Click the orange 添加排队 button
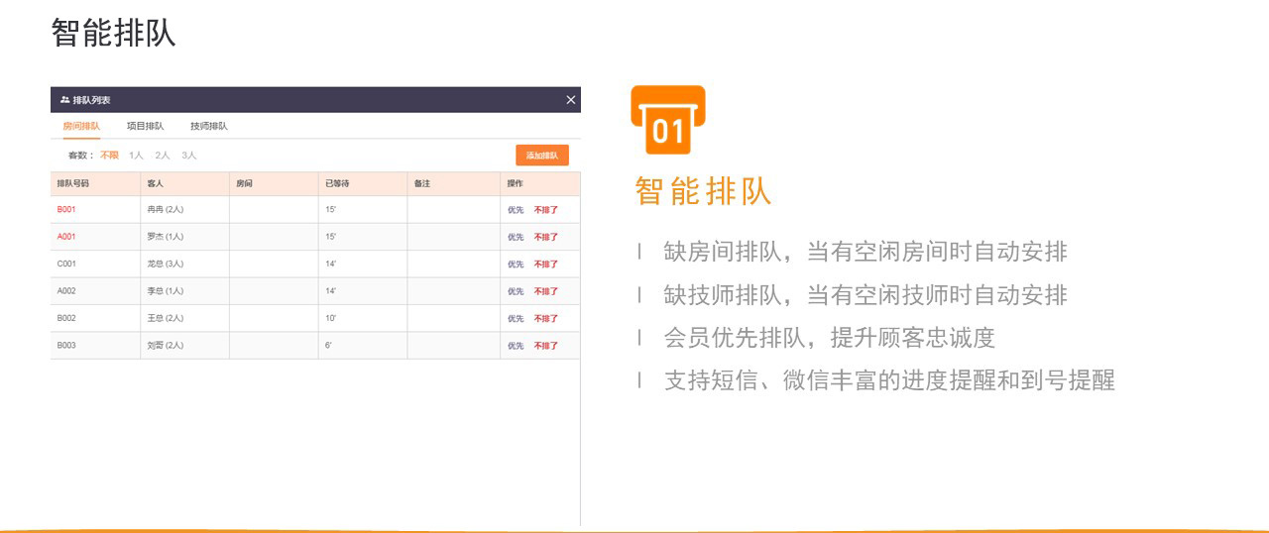 tap(542, 156)
